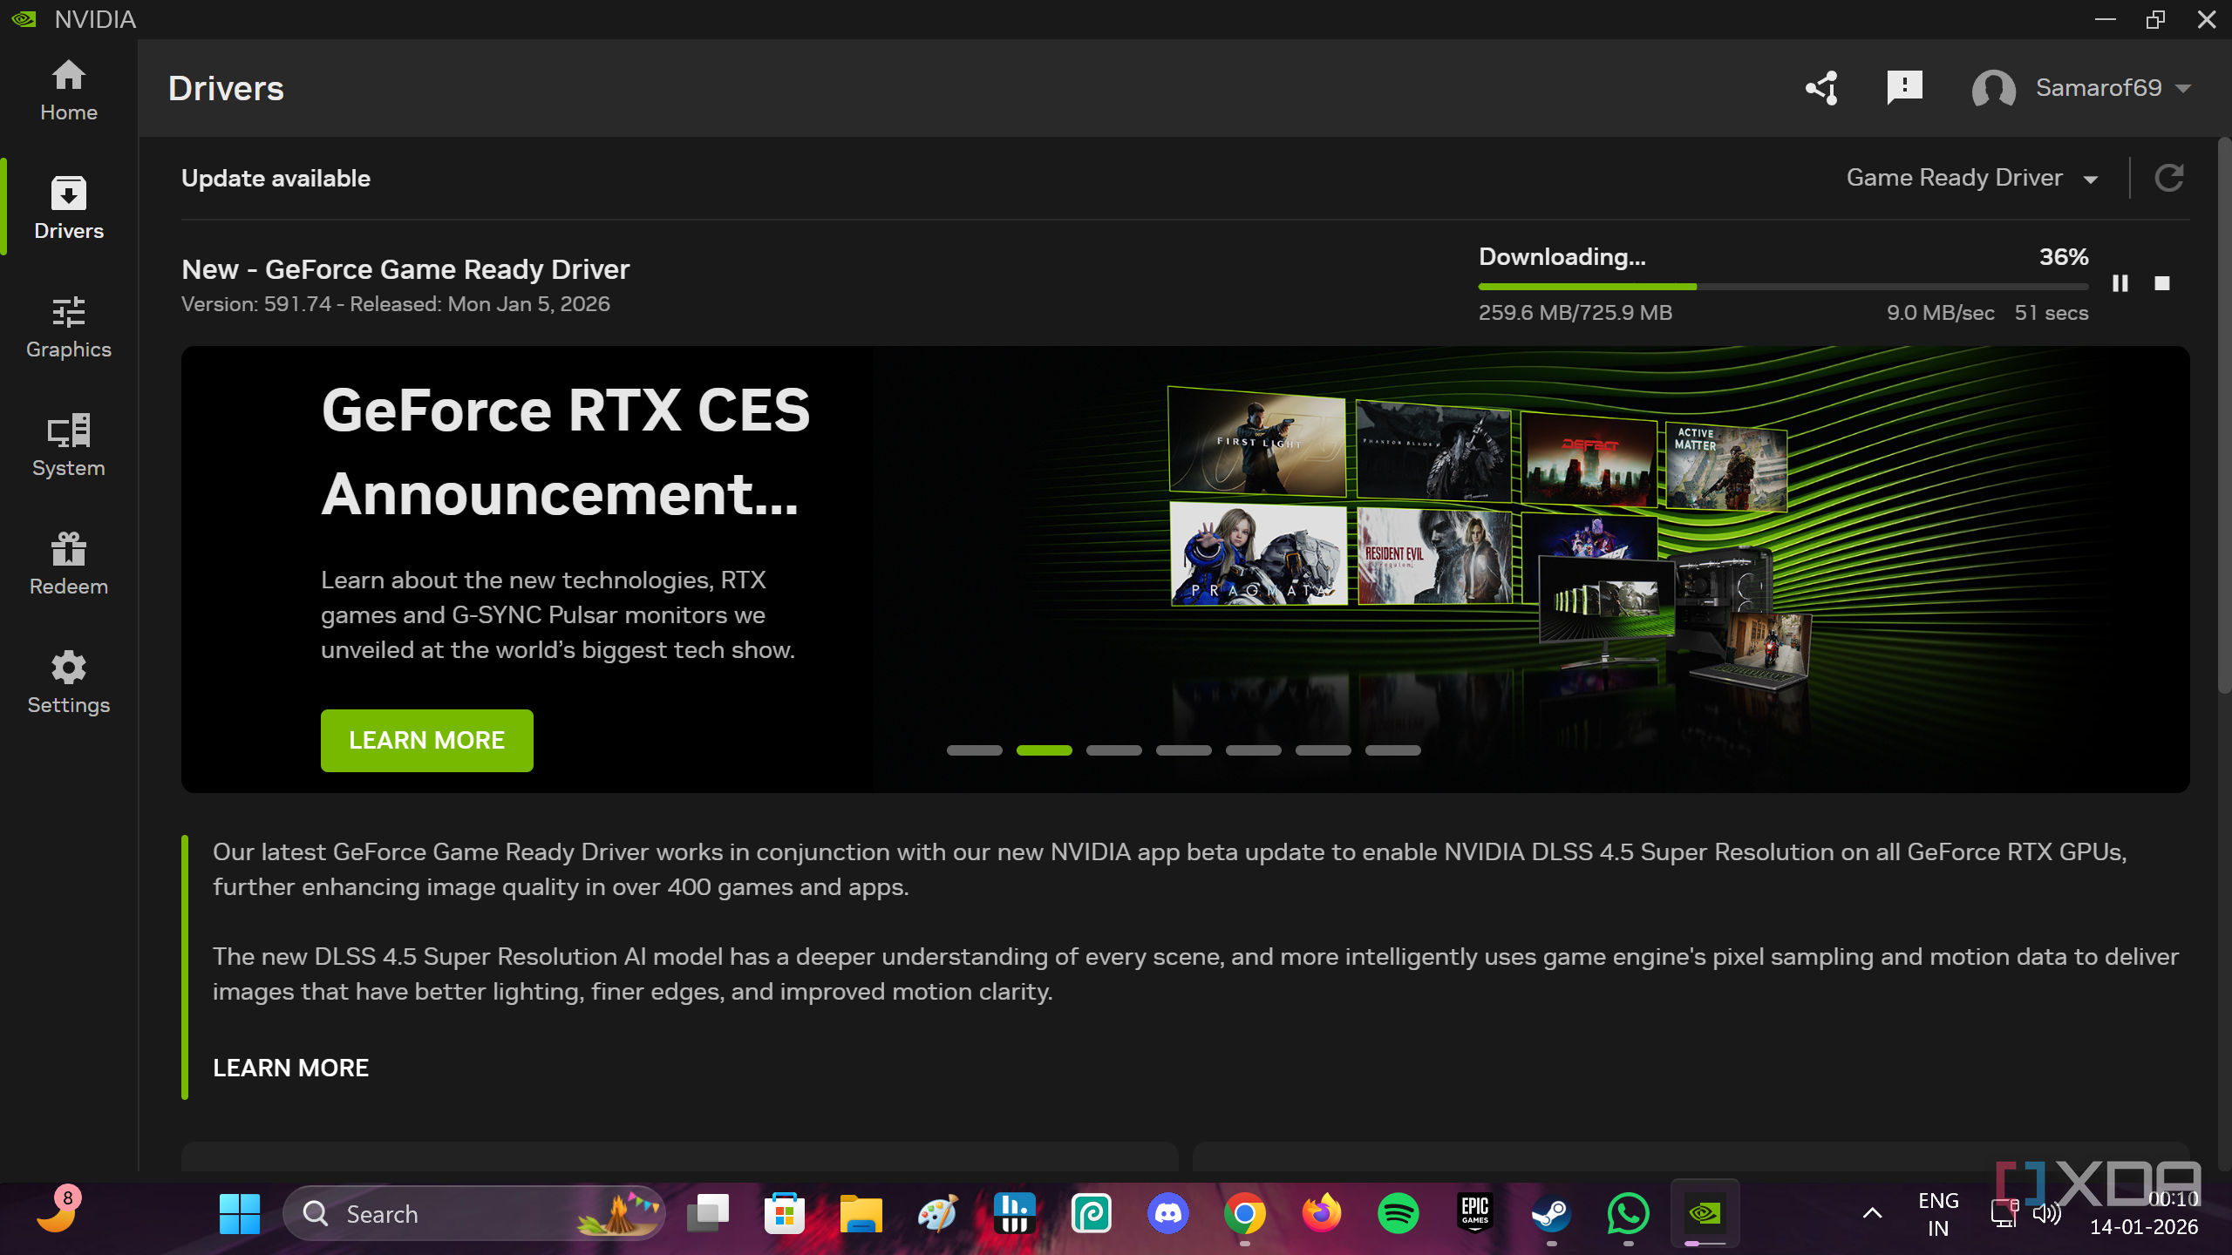Open Steam from the taskbar
Viewport: 2232px width, 1255px height.
click(x=1552, y=1214)
